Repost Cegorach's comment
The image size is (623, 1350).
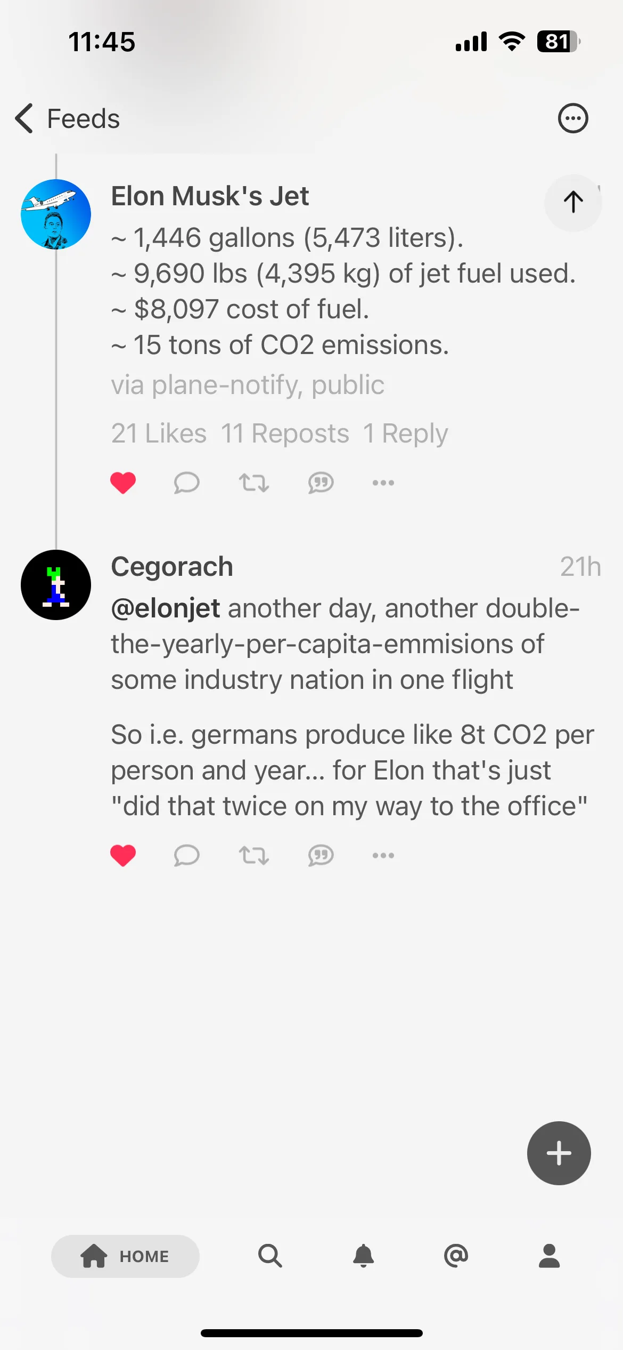pos(253,856)
